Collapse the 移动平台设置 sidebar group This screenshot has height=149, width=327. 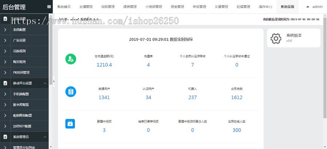coord(45,83)
